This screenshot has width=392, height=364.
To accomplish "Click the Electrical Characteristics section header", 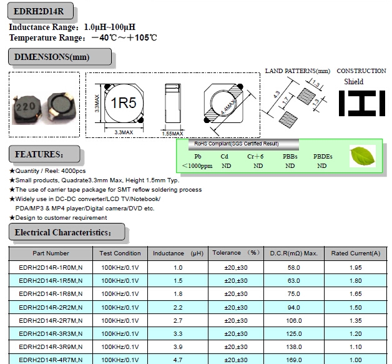I will click(71, 233).
